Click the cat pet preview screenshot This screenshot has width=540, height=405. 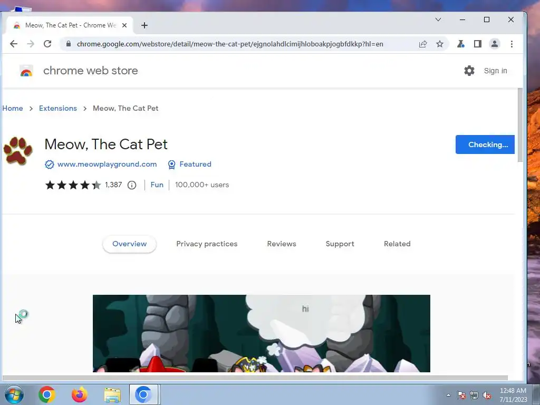[262, 333]
